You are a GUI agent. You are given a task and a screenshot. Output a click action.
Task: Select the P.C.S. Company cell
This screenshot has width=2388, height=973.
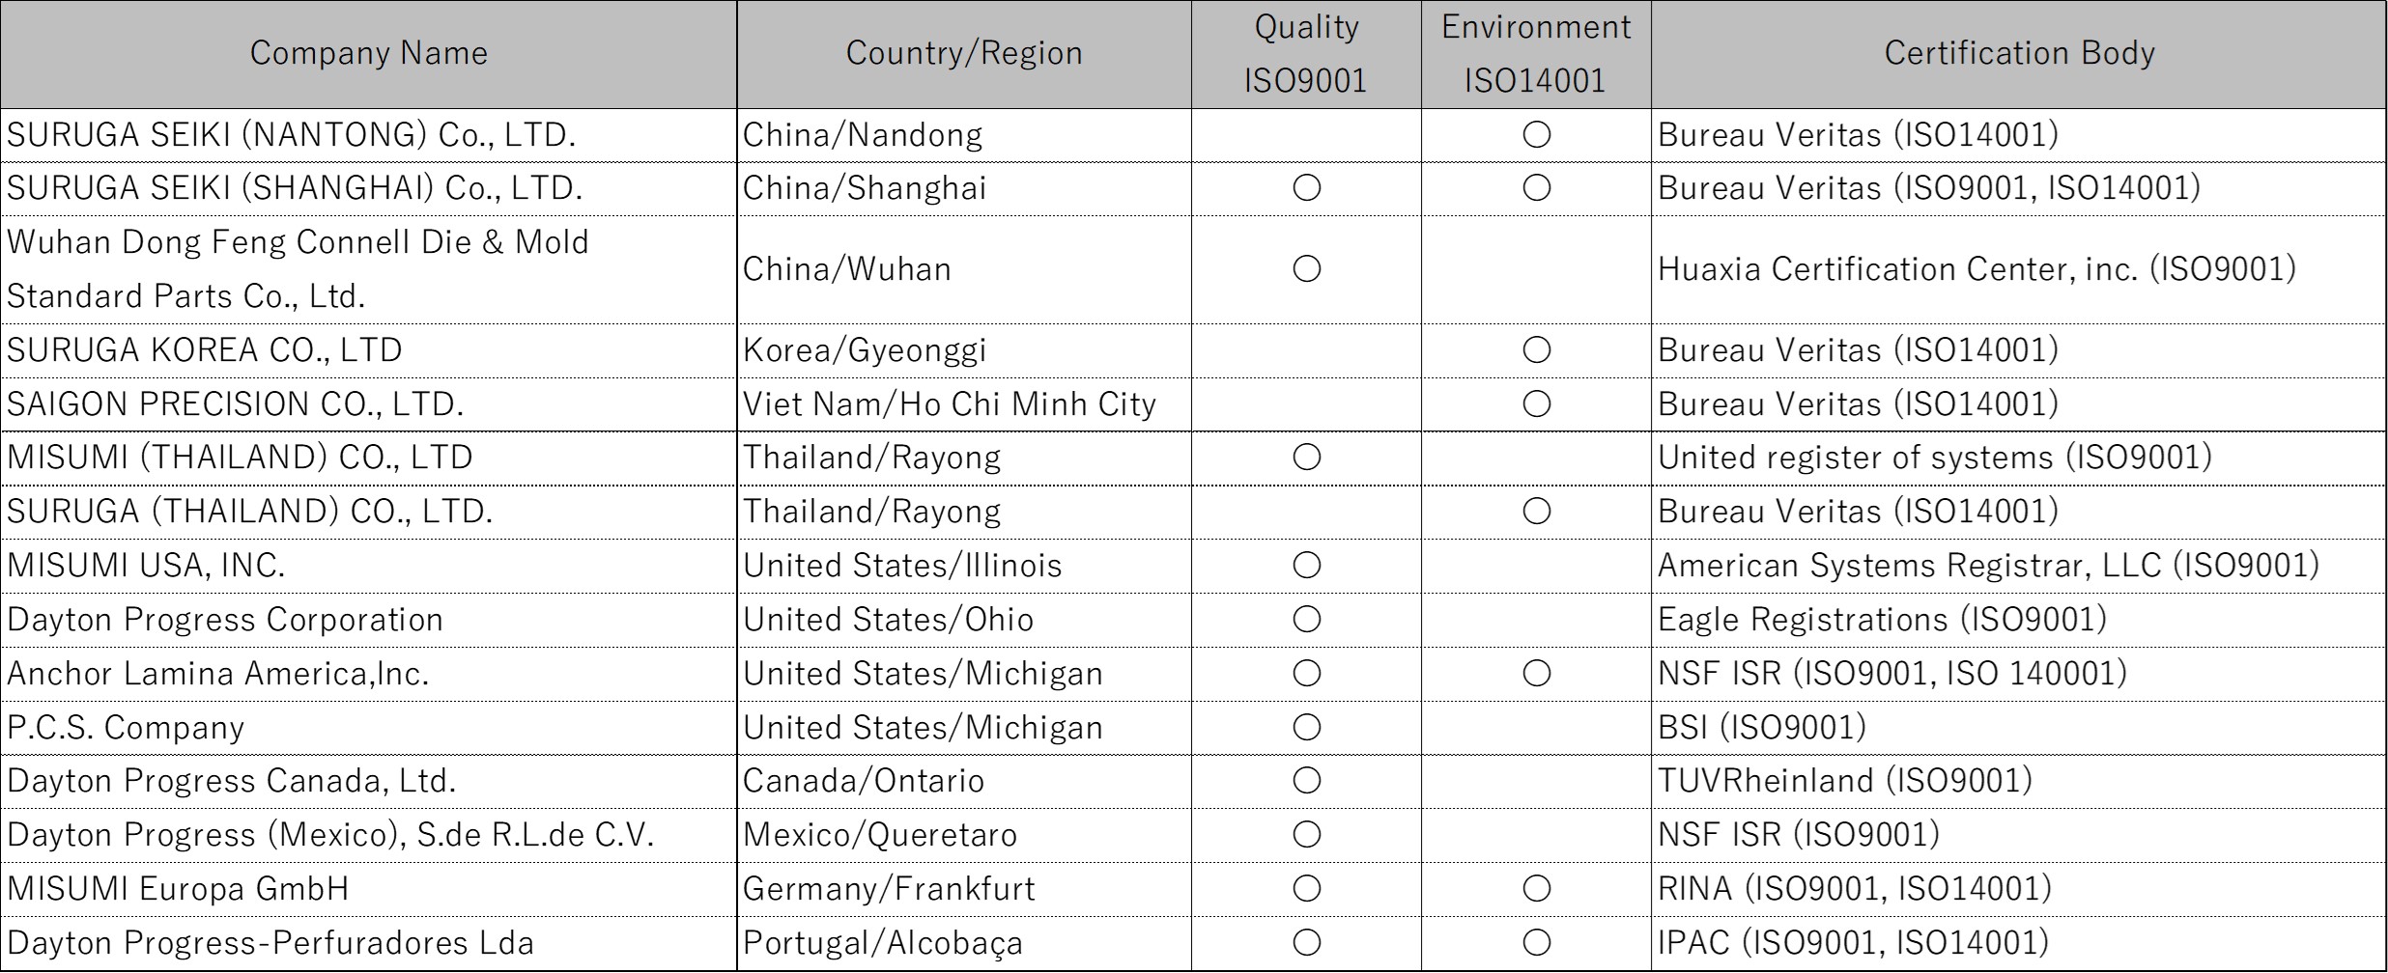pyautogui.click(x=368, y=728)
